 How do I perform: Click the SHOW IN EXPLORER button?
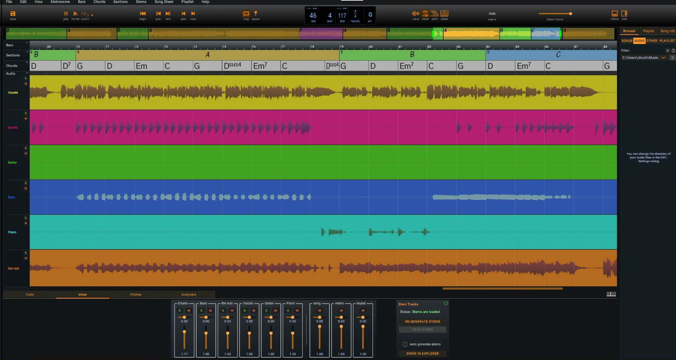423,354
